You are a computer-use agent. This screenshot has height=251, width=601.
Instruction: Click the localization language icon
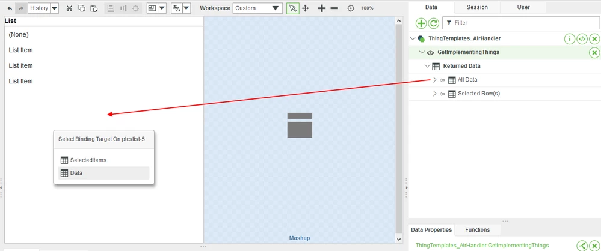pyautogui.click(x=177, y=8)
